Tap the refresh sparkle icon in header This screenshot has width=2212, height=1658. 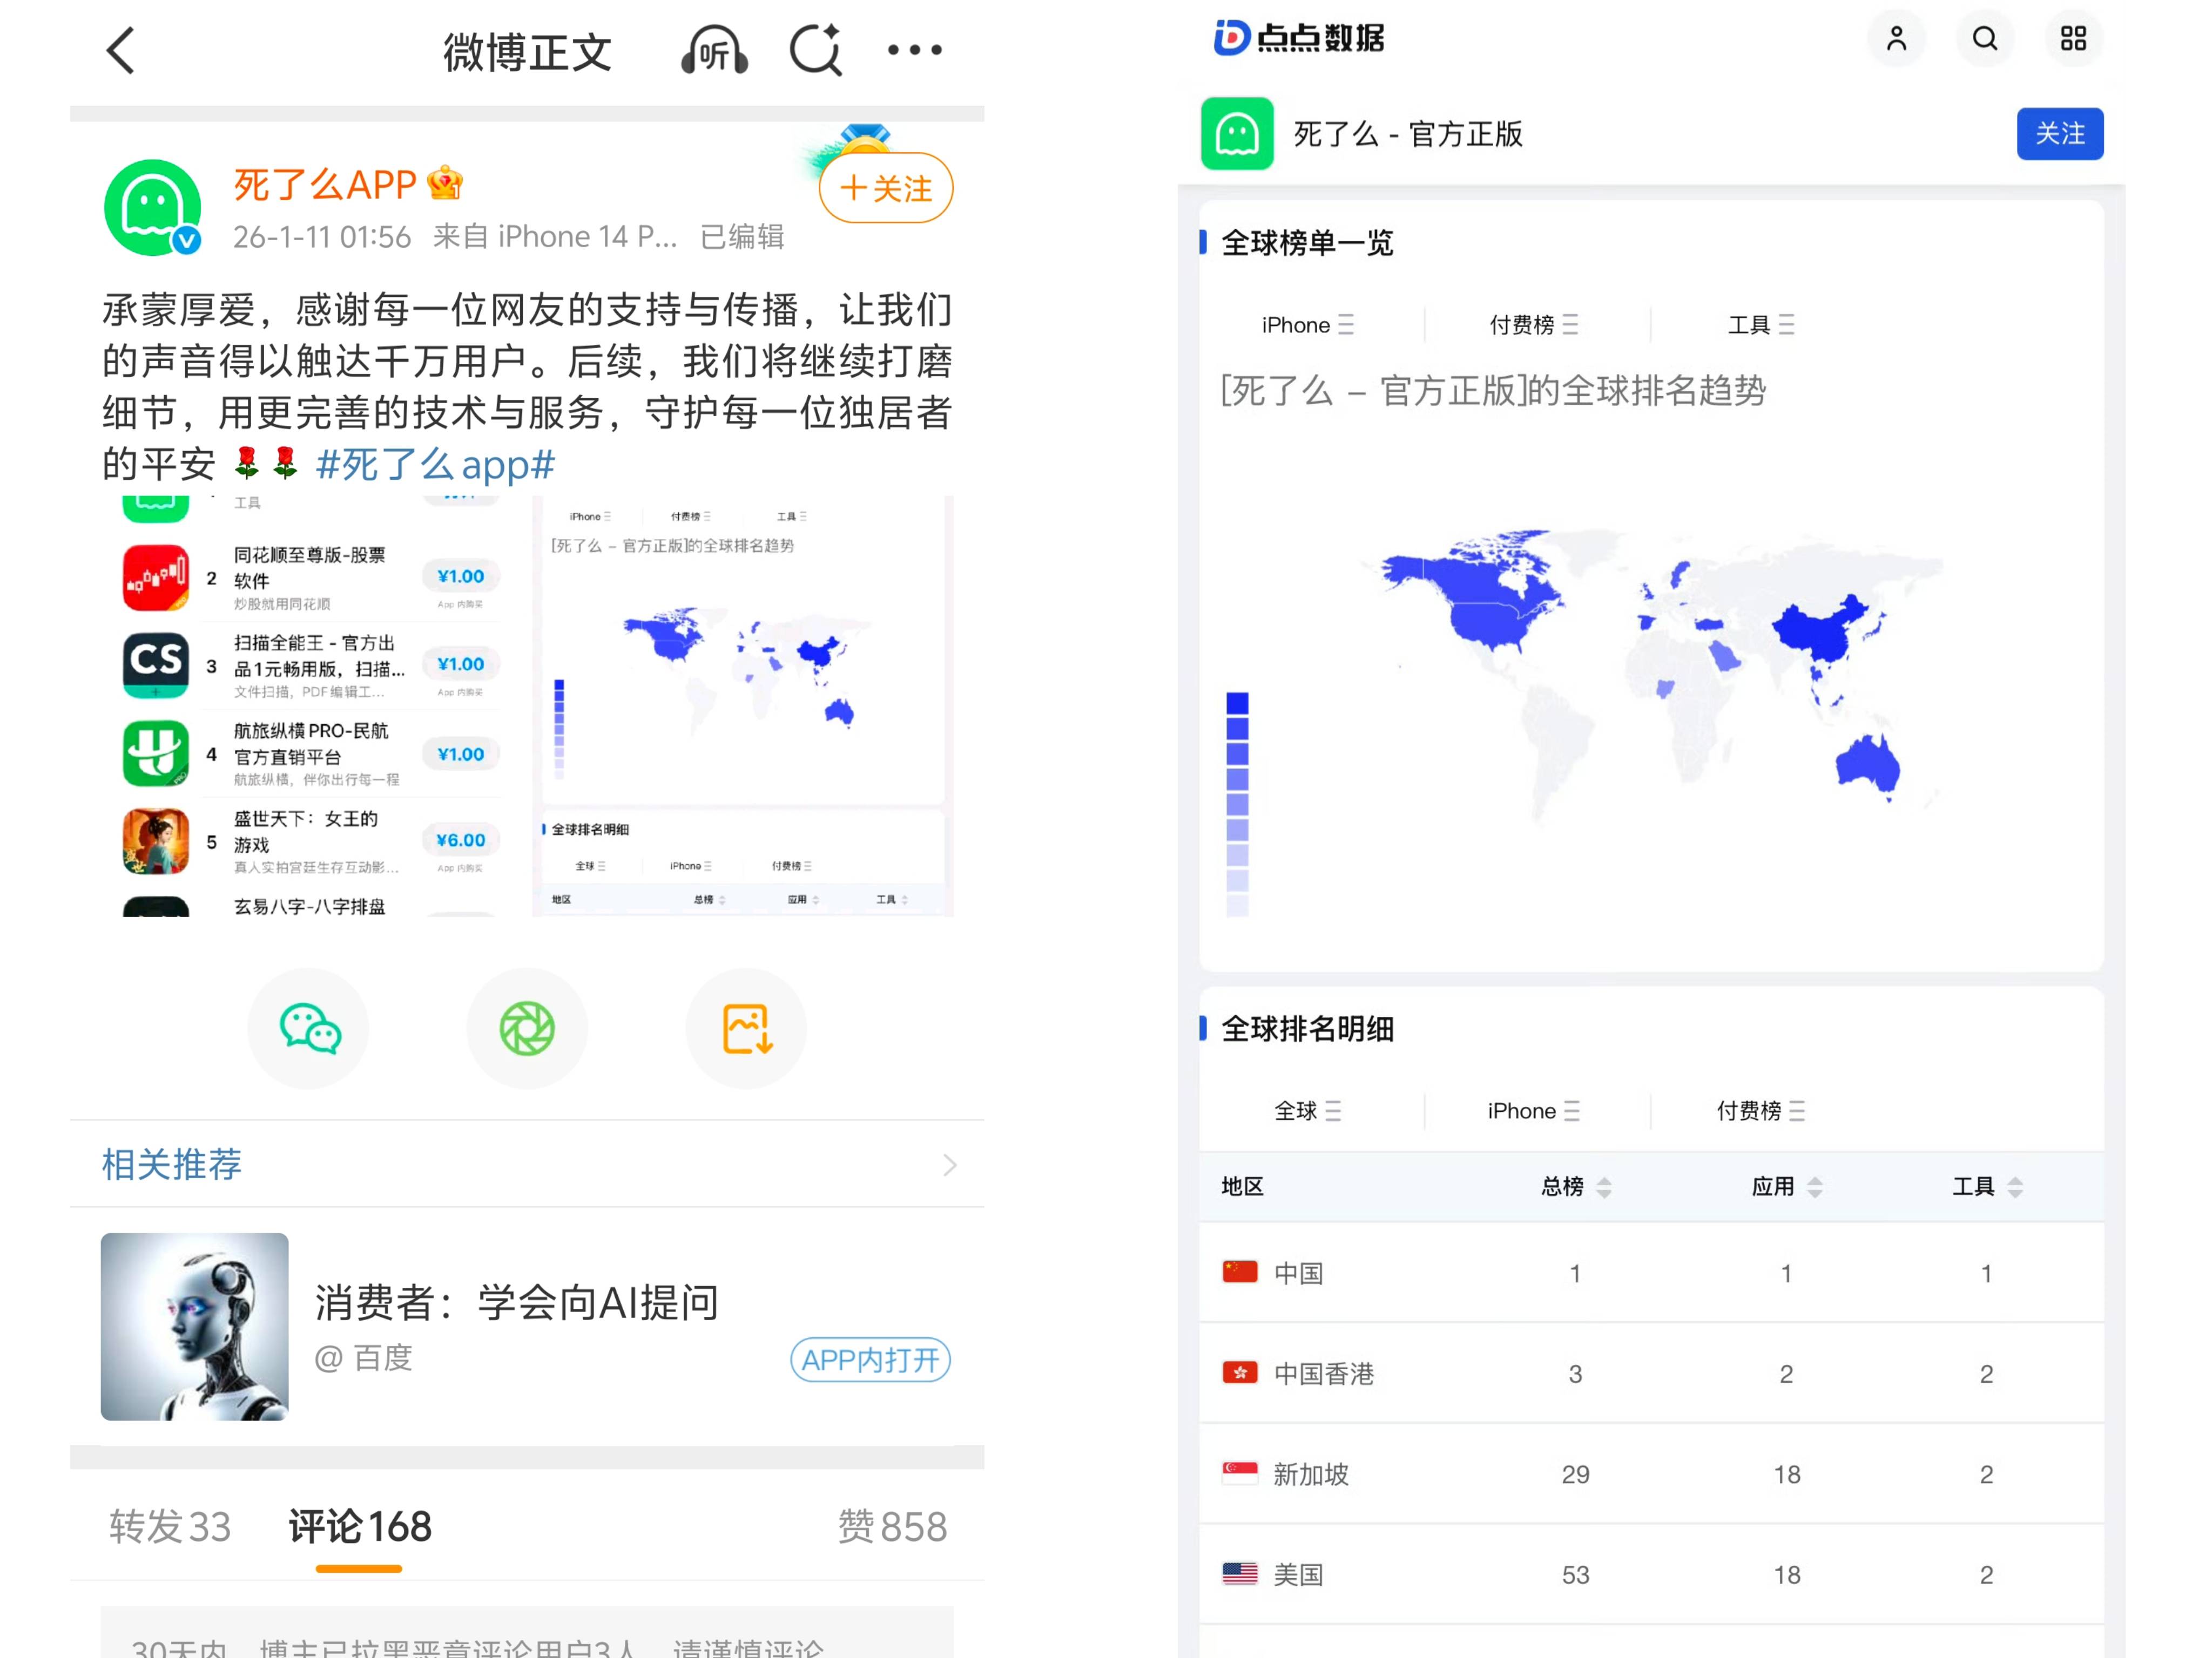click(x=816, y=50)
